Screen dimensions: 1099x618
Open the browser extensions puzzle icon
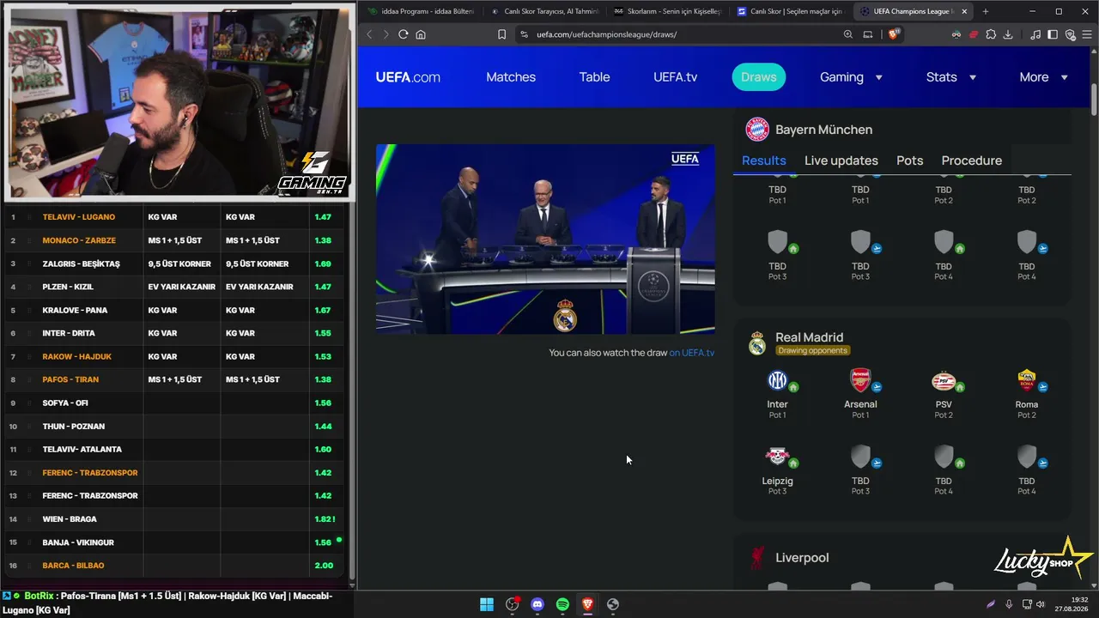[991, 34]
